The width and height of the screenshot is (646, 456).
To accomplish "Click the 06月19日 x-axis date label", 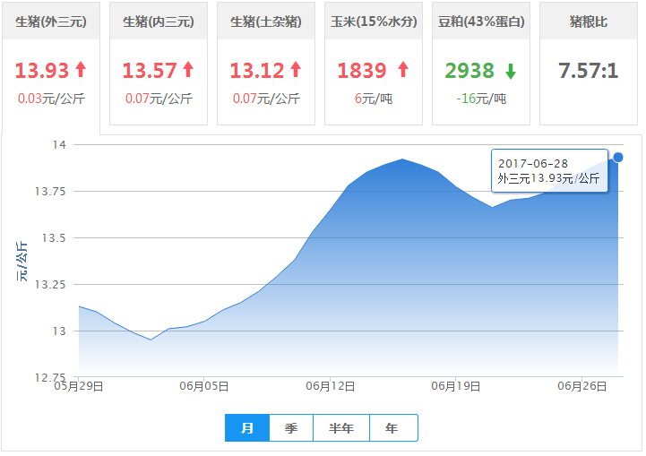I will click(458, 387).
